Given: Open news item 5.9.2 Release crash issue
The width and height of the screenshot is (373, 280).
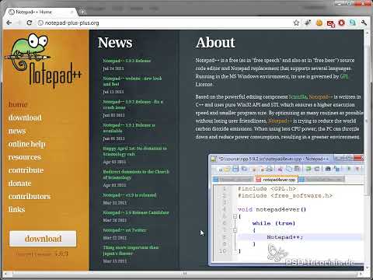Looking at the screenshot, I should pyautogui.click(x=133, y=104).
